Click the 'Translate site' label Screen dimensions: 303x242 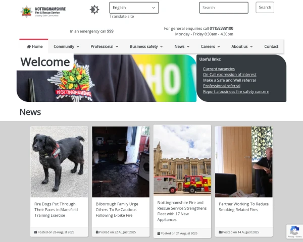tap(122, 17)
